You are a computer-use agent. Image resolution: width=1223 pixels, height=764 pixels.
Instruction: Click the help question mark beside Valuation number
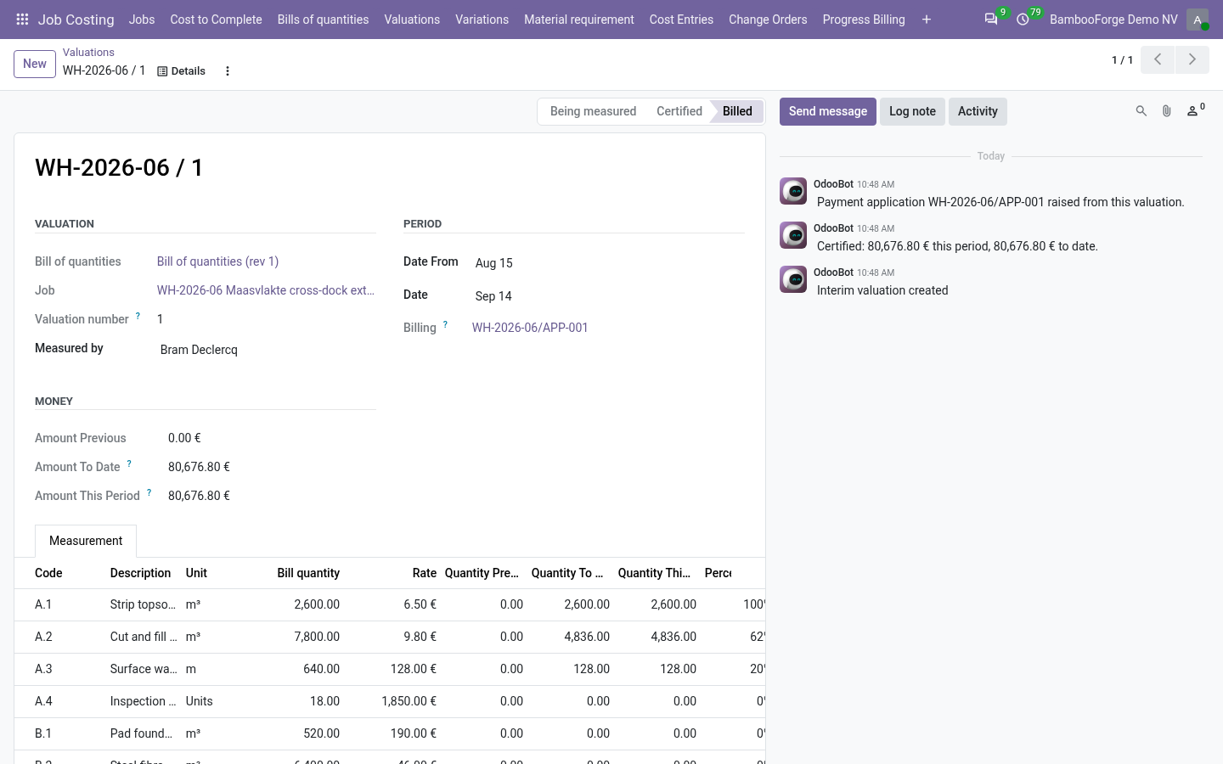tap(138, 316)
